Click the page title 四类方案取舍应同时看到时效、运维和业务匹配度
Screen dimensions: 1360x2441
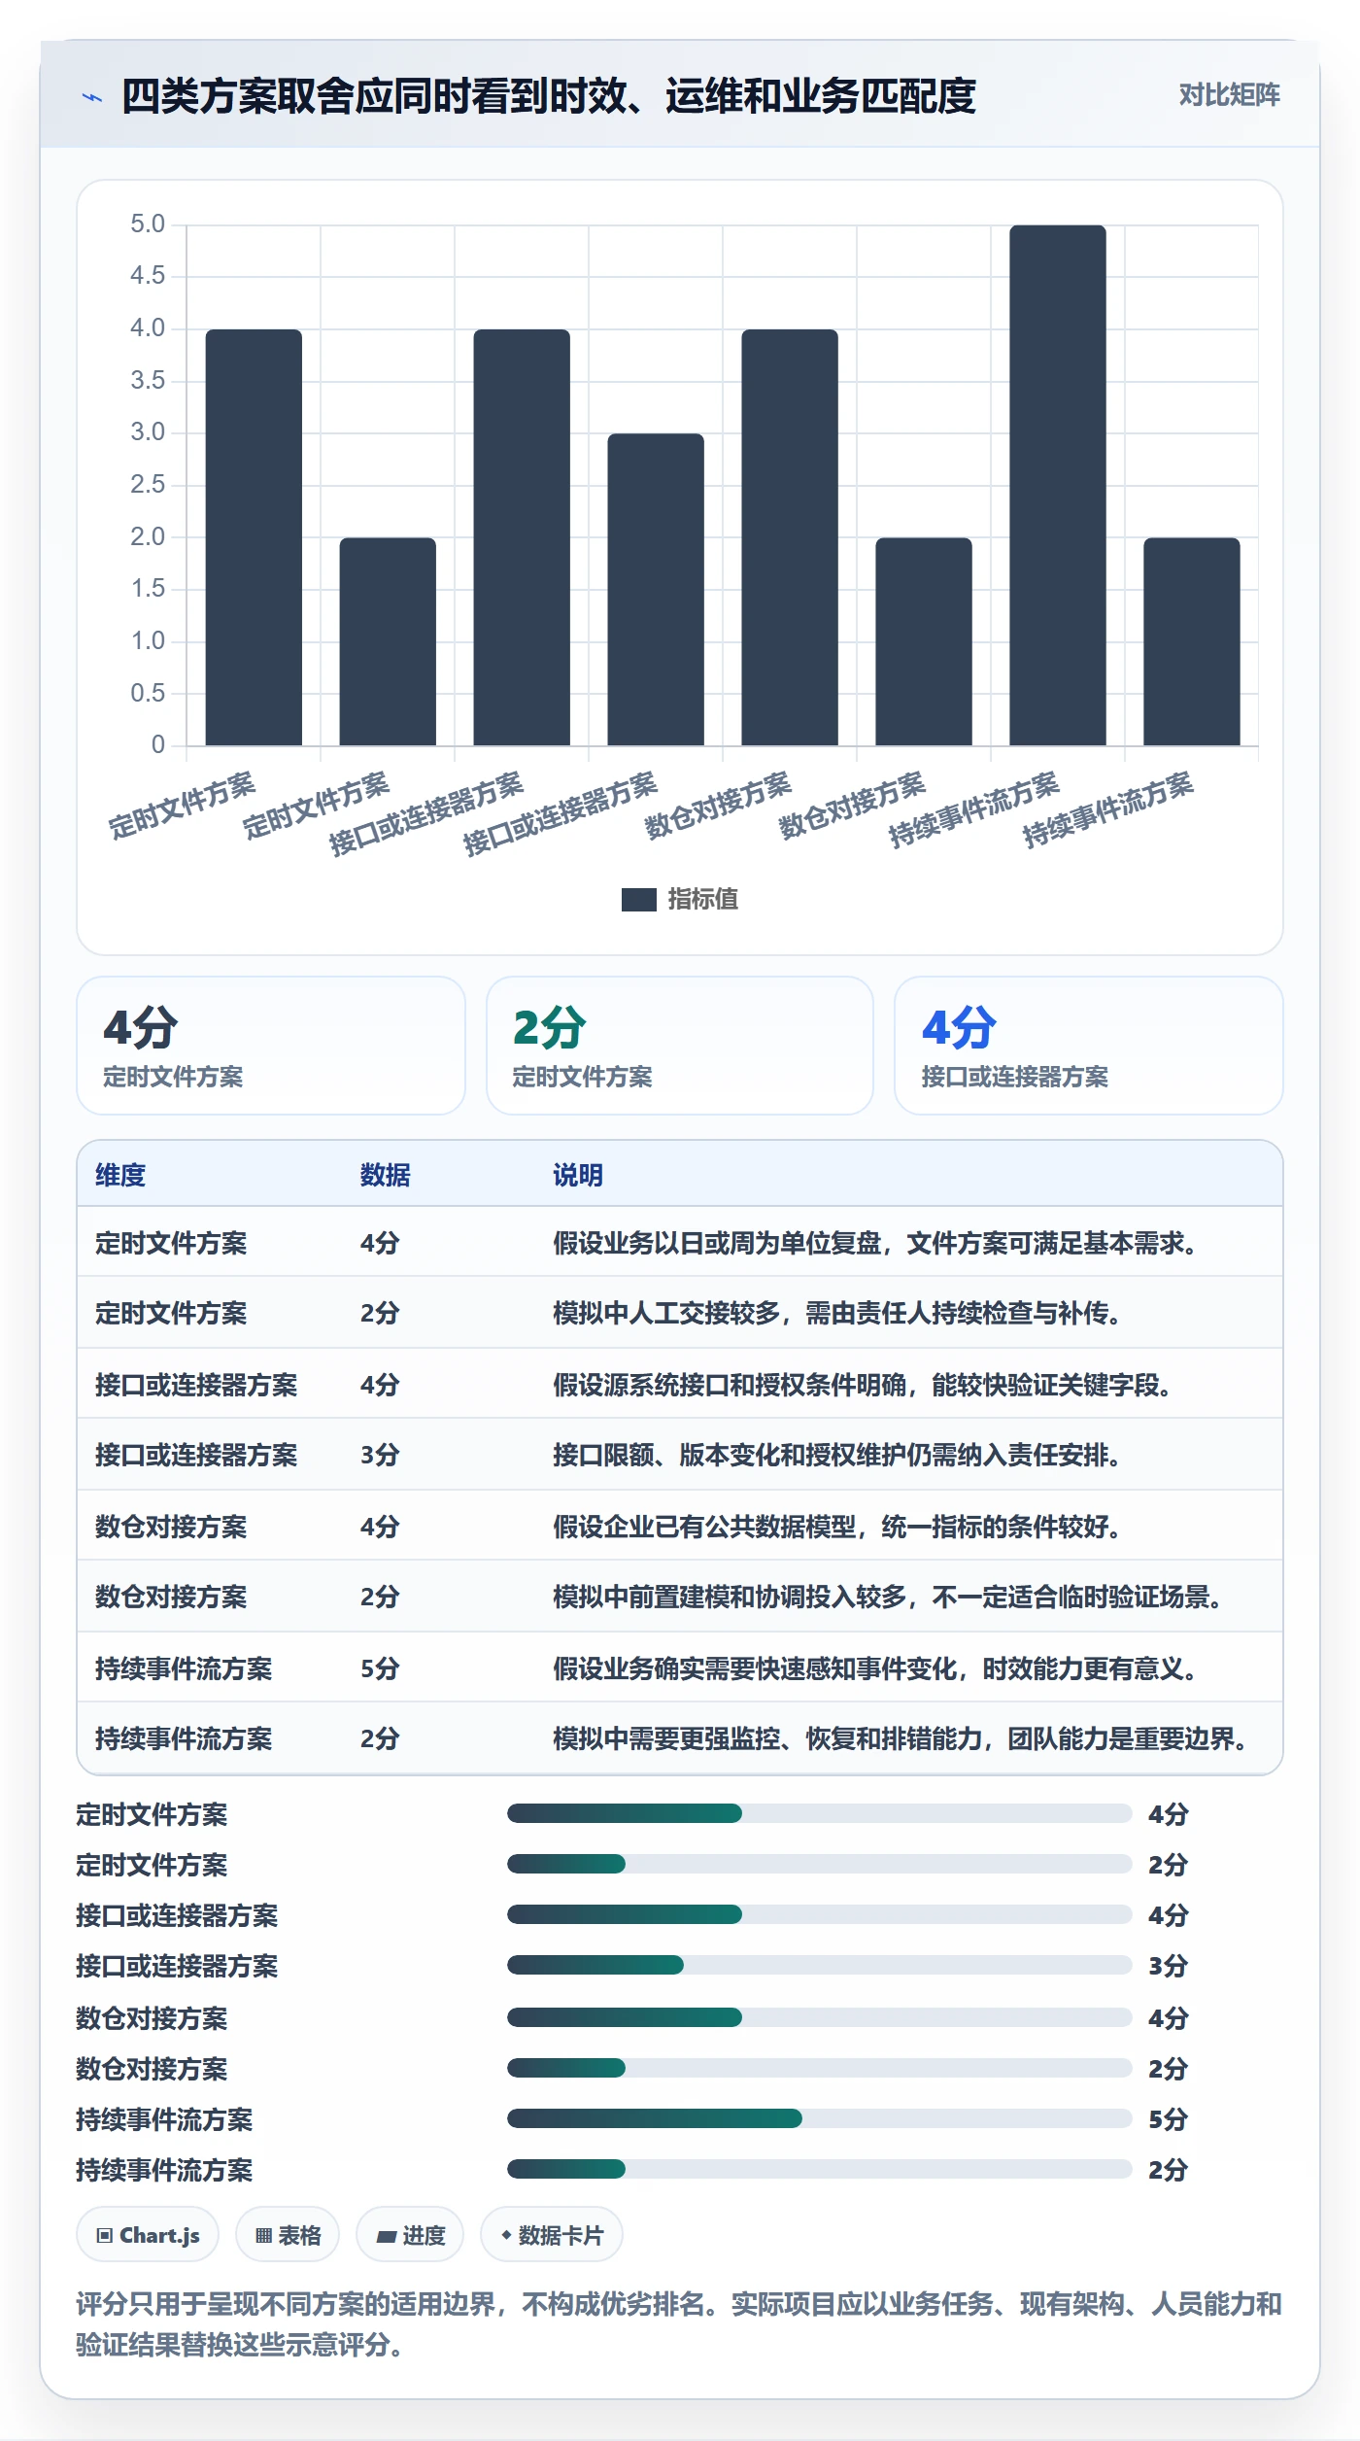tap(549, 96)
